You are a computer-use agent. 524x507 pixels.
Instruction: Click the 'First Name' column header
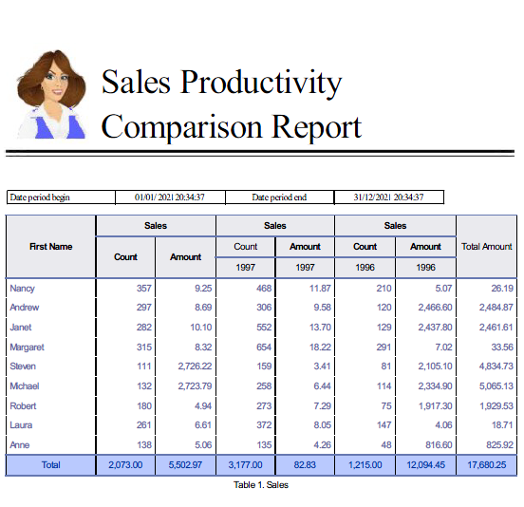(51, 247)
